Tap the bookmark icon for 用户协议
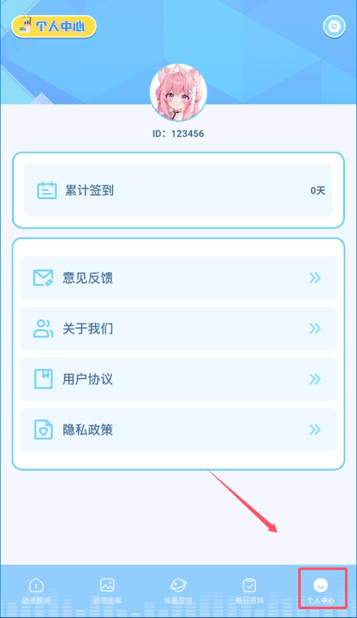 point(43,379)
